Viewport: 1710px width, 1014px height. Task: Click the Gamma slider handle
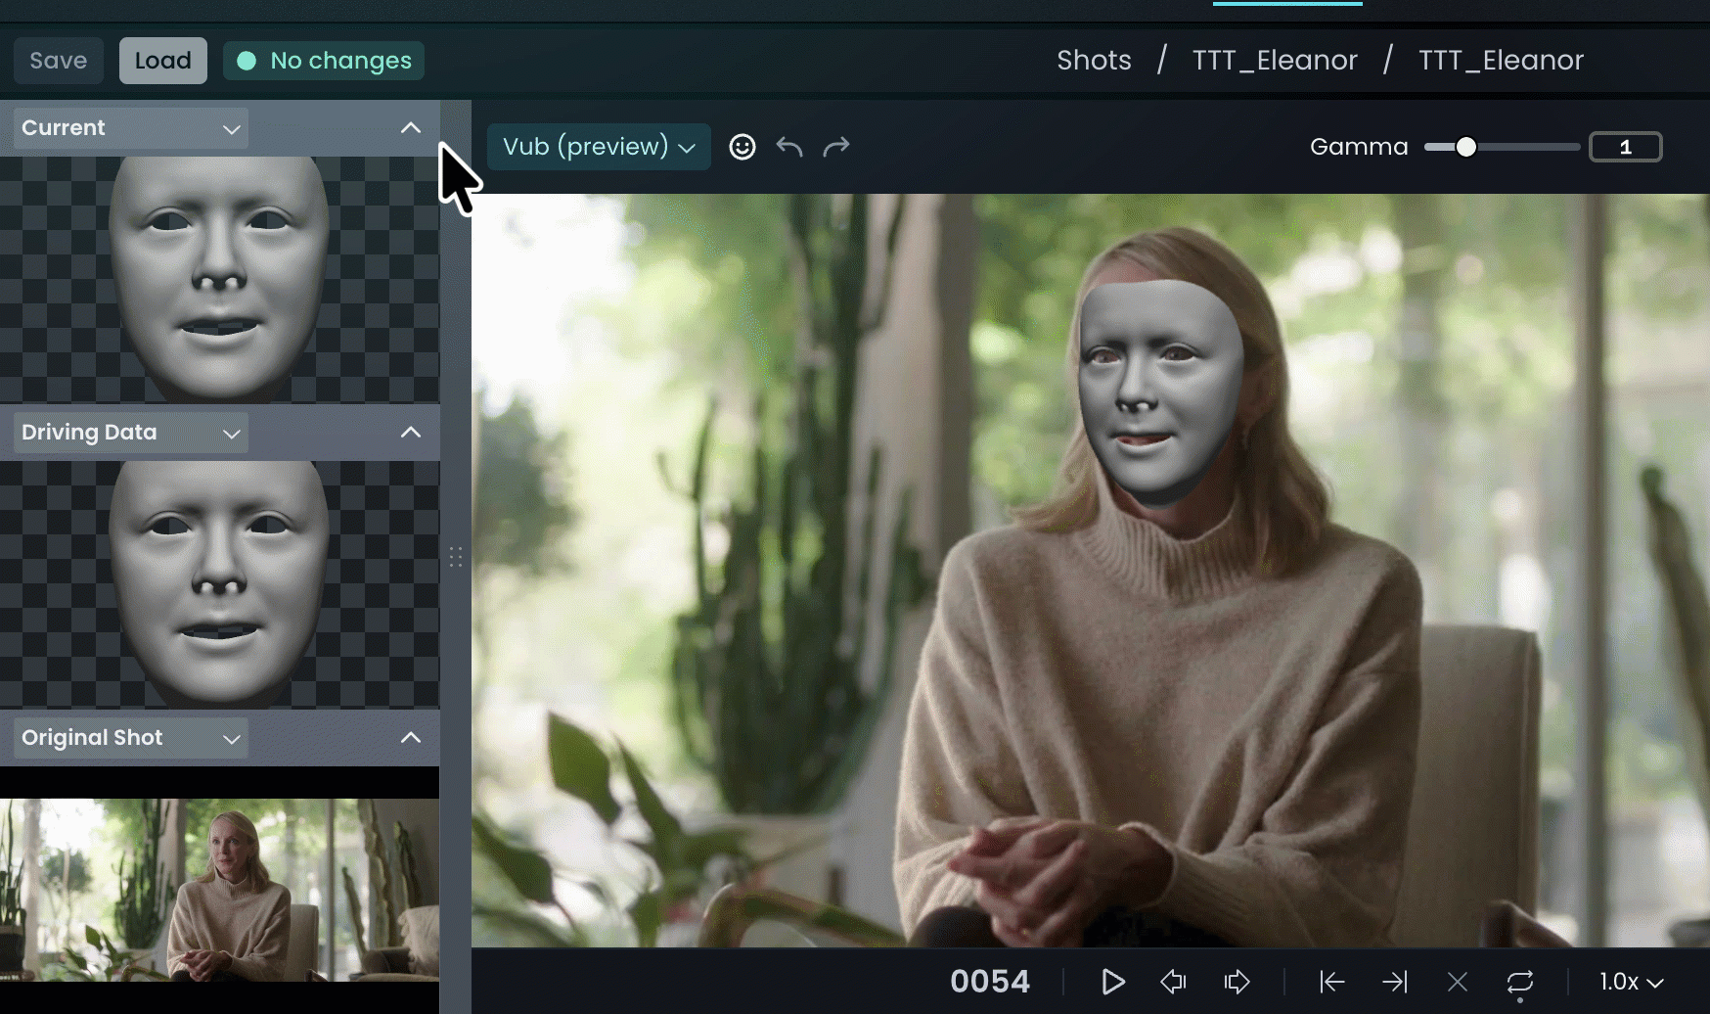pos(1465,147)
